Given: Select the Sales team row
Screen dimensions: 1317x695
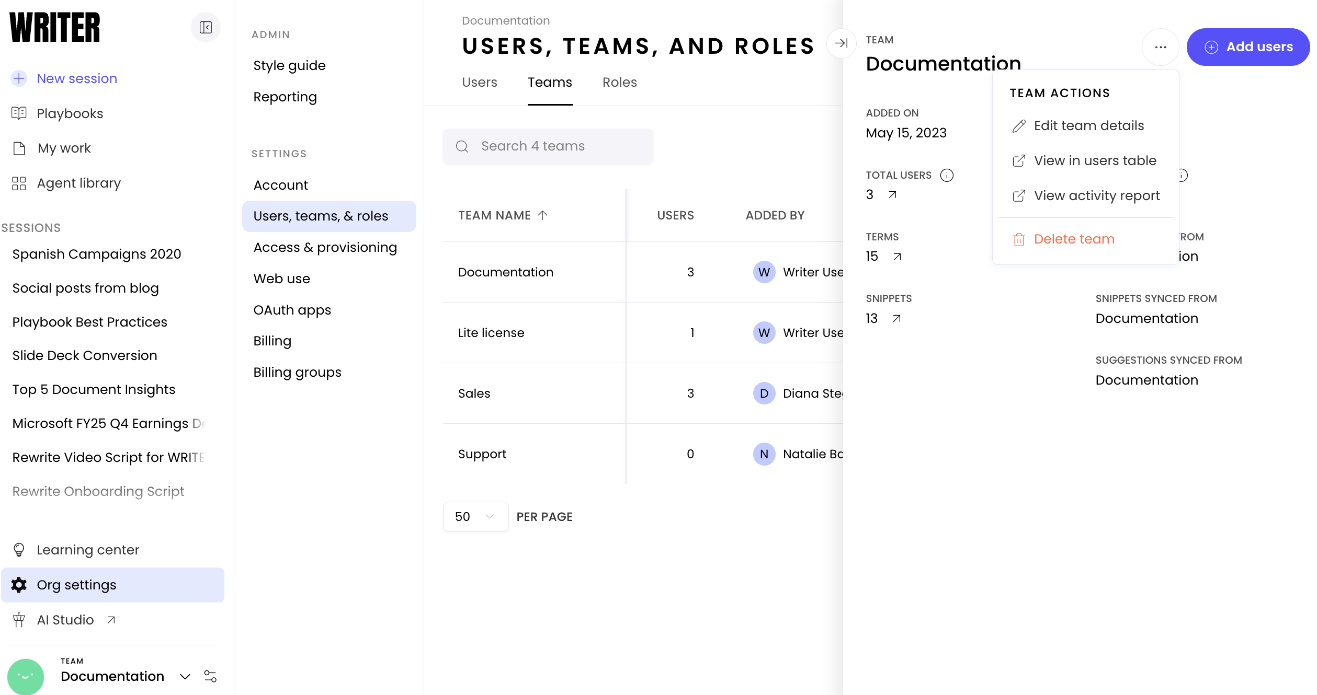Looking at the screenshot, I should click(474, 393).
